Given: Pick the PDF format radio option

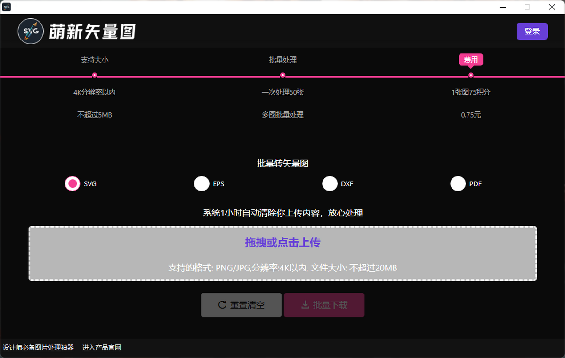Looking at the screenshot, I should (458, 184).
